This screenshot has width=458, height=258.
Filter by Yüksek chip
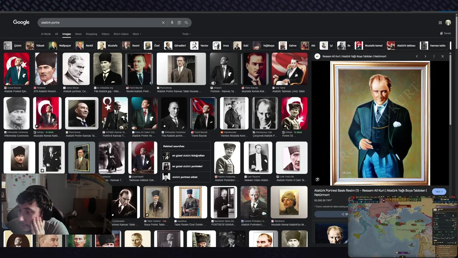(x=35, y=46)
